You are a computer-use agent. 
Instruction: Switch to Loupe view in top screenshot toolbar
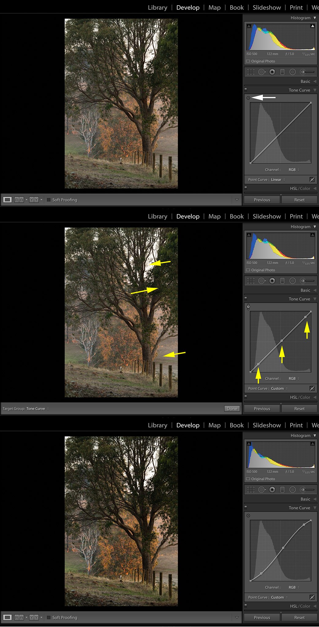coord(7,200)
